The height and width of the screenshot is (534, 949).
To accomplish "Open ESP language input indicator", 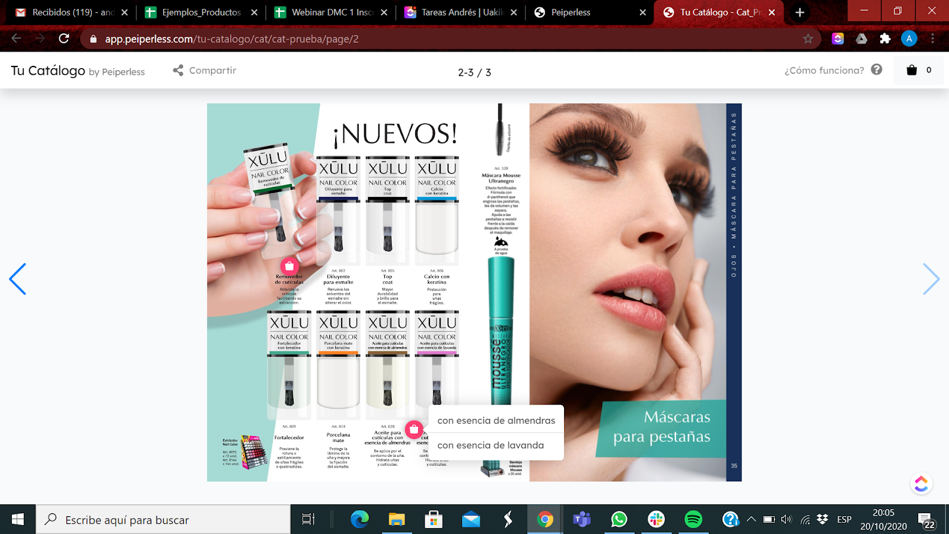I will [844, 520].
